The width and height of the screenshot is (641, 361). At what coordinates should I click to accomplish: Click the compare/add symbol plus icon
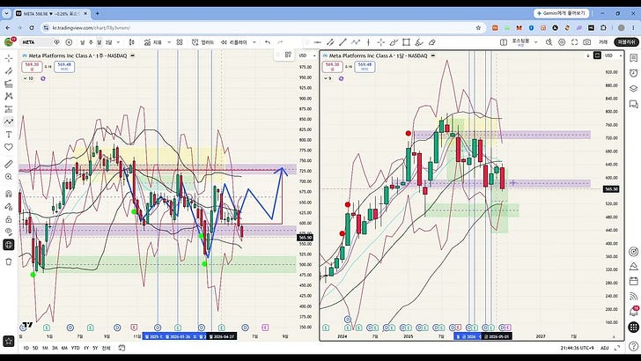click(x=69, y=42)
